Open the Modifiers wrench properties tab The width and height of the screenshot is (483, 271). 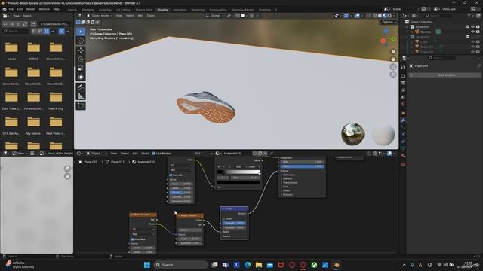click(403, 120)
